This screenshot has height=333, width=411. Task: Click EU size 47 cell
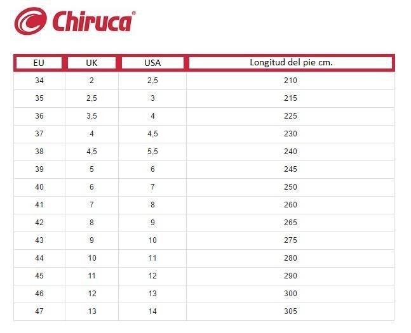click(x=39, y=311)
